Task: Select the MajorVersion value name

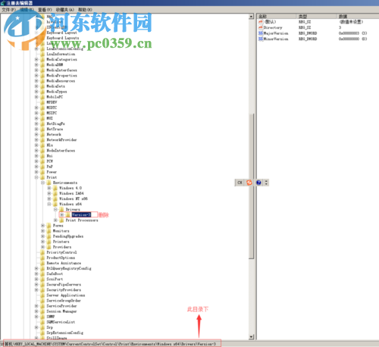Action: 276,33
